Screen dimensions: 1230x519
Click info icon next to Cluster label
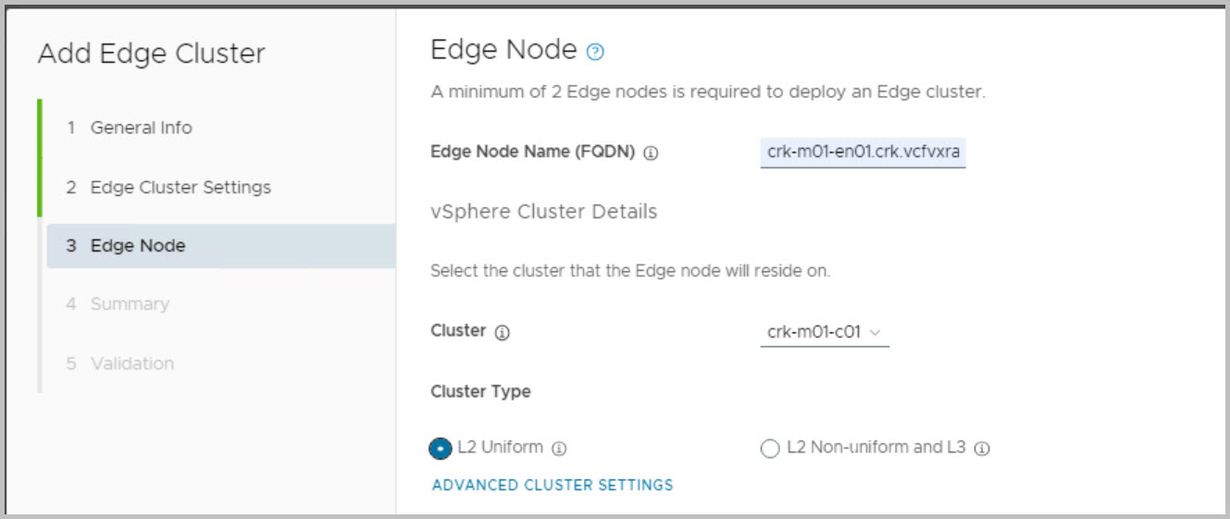click(503, 333)
